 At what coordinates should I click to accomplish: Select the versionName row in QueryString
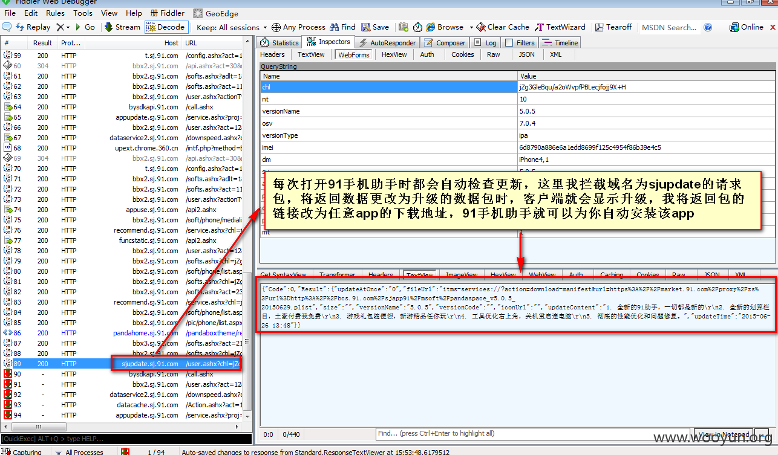[518, 111]
